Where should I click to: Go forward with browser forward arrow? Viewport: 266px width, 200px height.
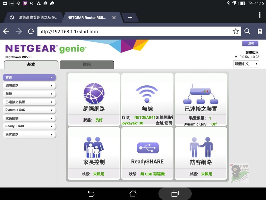click(x=19, y=31)
